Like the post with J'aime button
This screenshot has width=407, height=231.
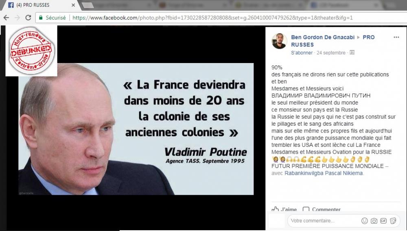[x=284, y=209]
